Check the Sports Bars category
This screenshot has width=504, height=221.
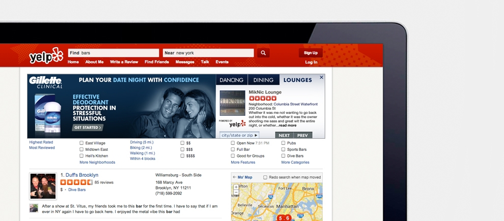click(283, 149)
